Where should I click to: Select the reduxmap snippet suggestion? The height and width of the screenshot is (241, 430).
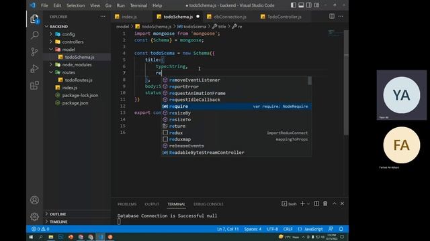236,139
